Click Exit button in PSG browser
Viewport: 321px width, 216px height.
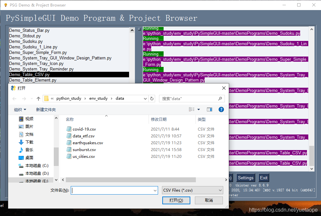pyautogui.click(x=263, y=178)
